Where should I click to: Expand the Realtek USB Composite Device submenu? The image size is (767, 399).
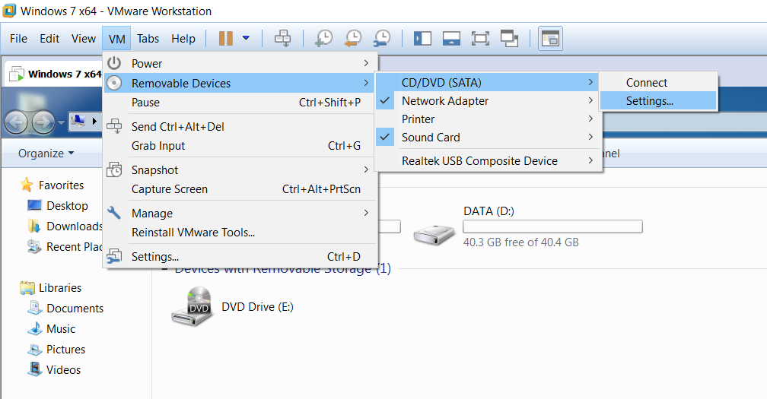pyautogui.click(x=479, y=160)
